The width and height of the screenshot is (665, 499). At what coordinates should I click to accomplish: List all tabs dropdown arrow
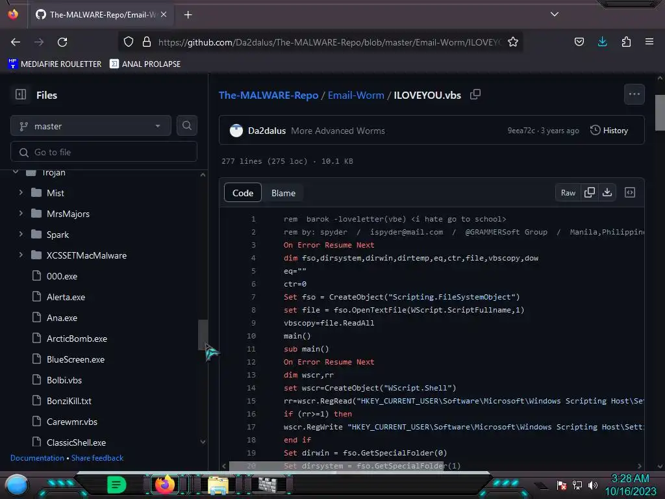555,14
